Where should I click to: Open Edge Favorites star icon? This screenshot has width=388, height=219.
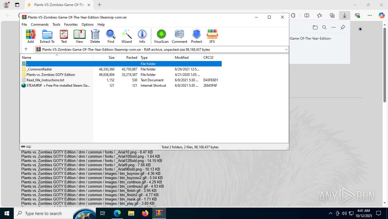(320, 15)
